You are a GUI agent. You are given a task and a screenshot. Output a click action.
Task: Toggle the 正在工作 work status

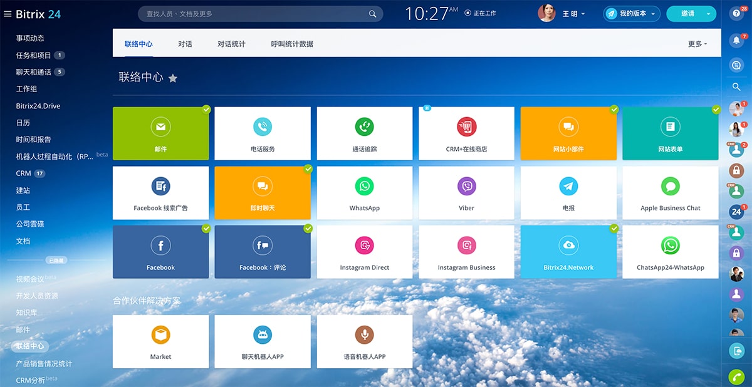[481, 13]
